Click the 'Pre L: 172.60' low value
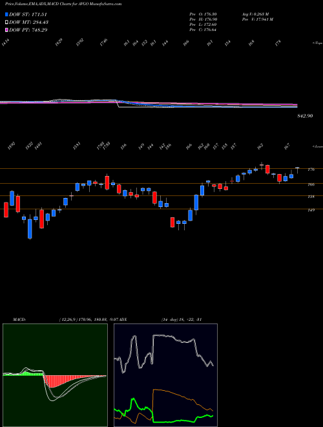Viewport: 323px width, 427px height. tap(203, 25)
